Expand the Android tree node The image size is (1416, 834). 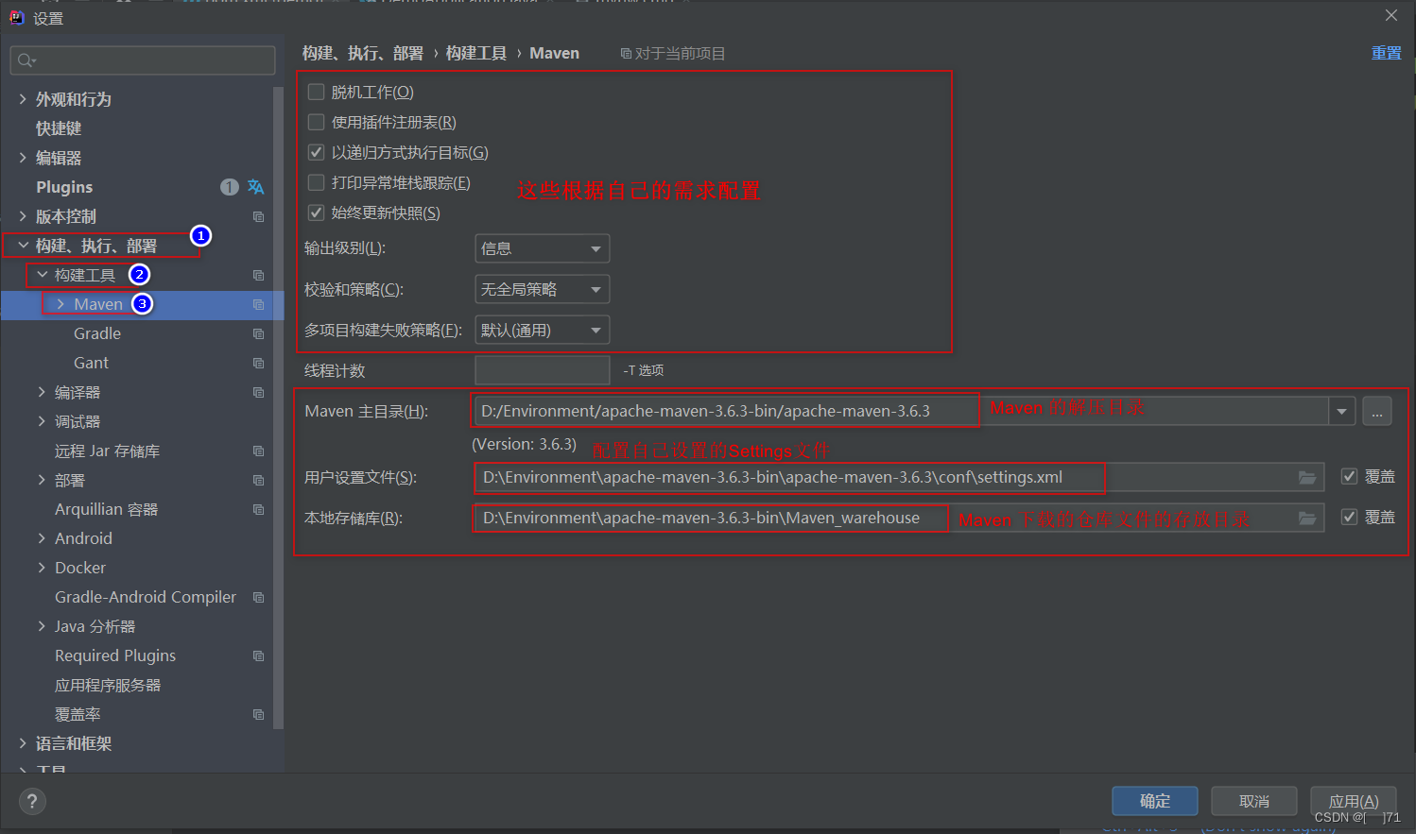pyautogui.click(x=42, y=538)
